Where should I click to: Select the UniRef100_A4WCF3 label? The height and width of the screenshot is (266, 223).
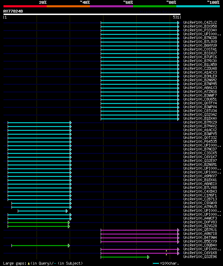[x=200, y=218]
